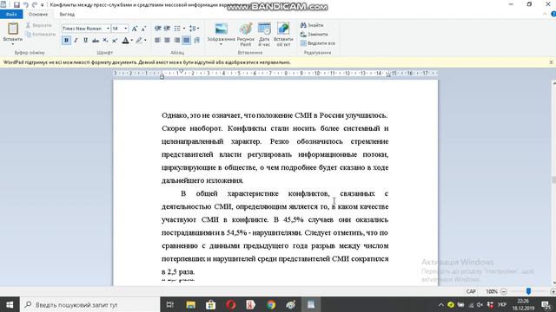The width and height of the screenshot is (556, 312).
Task: Show hidden tray icons chevron
Action: point(440,304)
